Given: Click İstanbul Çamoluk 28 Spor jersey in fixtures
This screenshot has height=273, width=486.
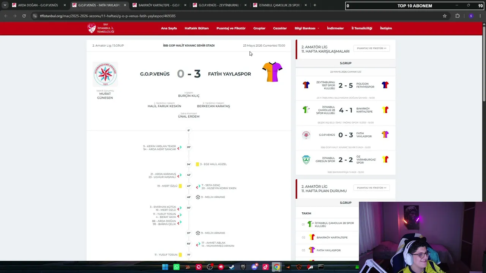Looking at the screenshot, I should point(306,110).
